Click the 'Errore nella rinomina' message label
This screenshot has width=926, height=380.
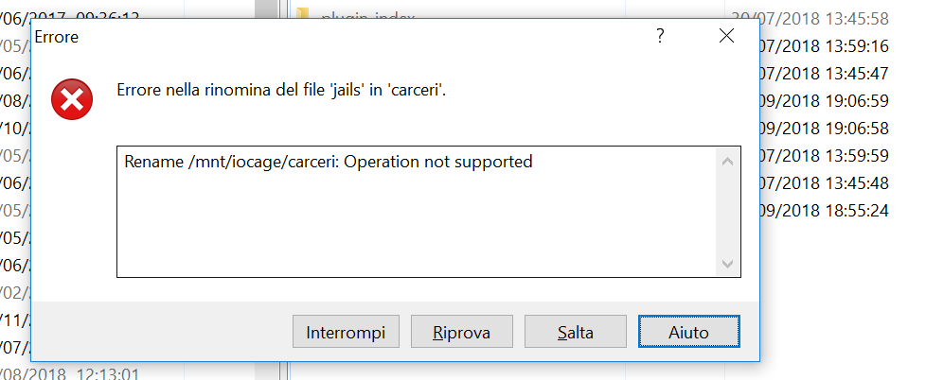tap(281, 91)
